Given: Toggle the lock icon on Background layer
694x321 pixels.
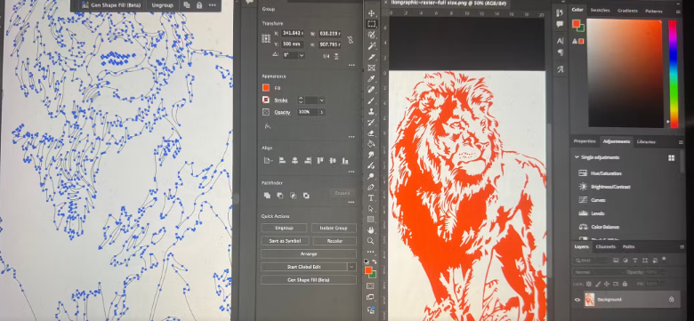Looking at the screenshot, I should click(672, 300).
